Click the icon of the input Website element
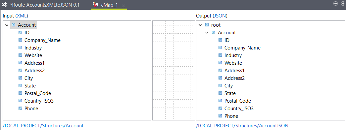 pyautogui.click(x=20, y=55)
